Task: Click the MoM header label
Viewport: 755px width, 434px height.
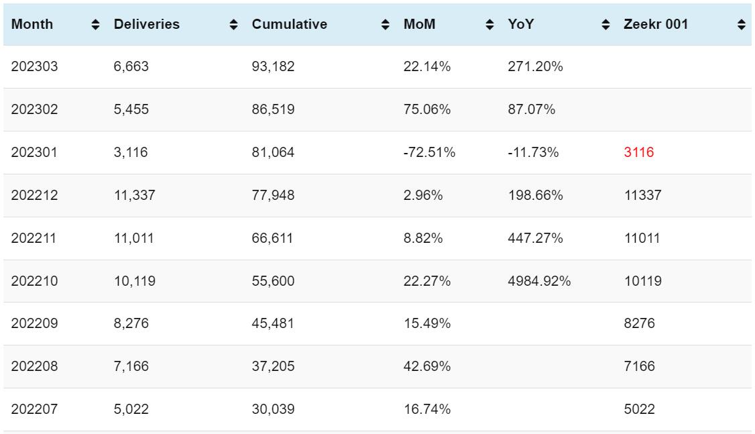Action: point(419,25)
